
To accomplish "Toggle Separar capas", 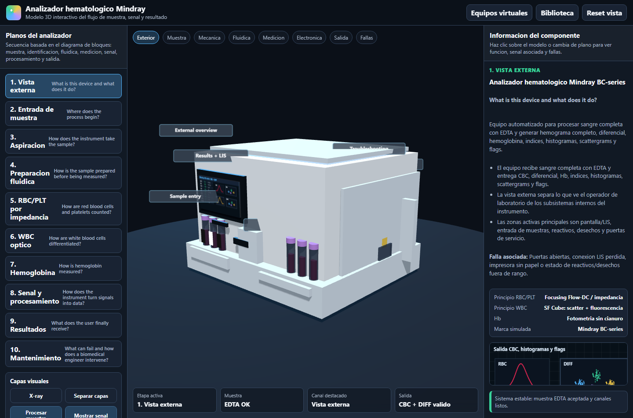I will [x=91, y=396].
